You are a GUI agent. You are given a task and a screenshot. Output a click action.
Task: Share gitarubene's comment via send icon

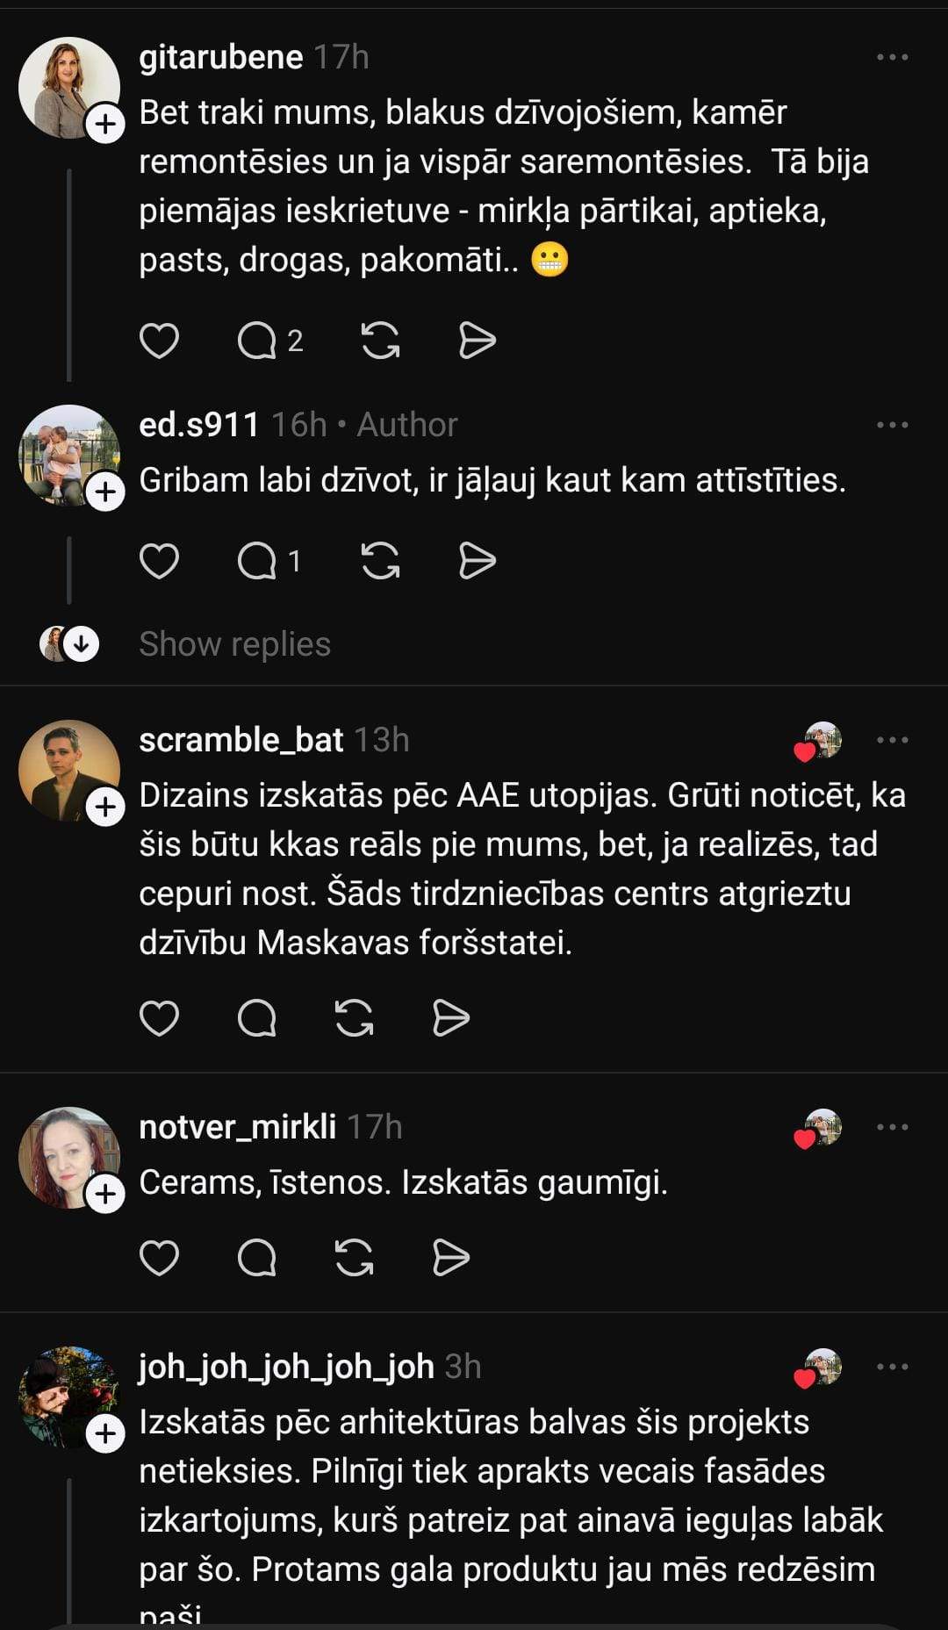tap(478, 341)
